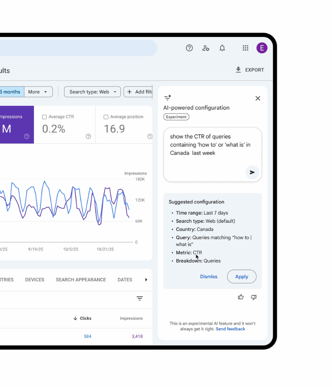Give thumbs up to suggested configuration
Viewport: 332px width, 387px height.
241,297
